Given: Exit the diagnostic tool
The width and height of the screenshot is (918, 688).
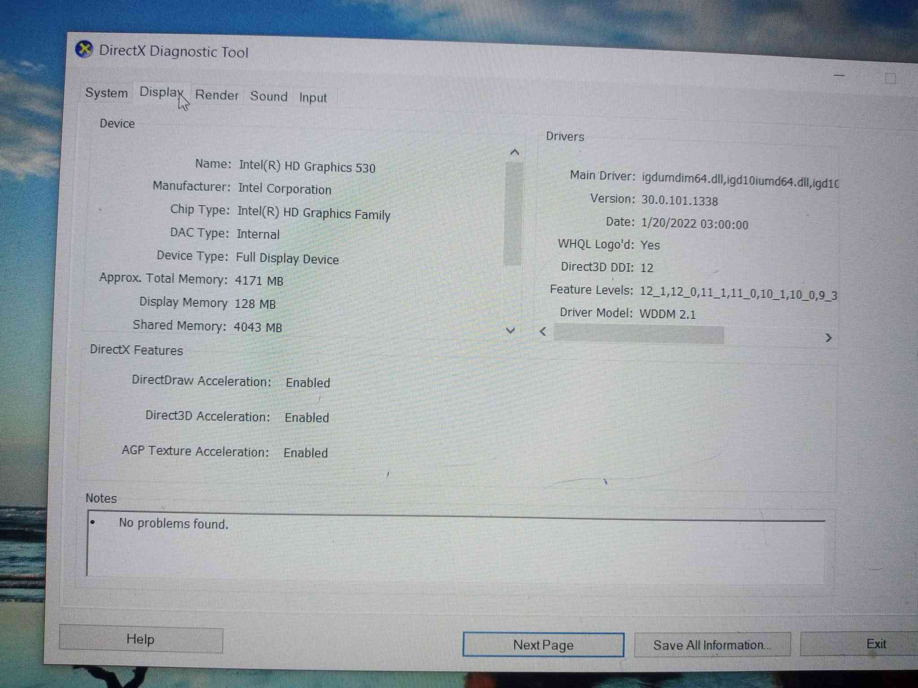Looking at the screenshot, I should (861, 644).
